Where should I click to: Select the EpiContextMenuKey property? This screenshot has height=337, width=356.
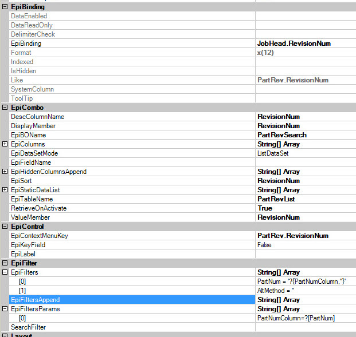(132, 236)
